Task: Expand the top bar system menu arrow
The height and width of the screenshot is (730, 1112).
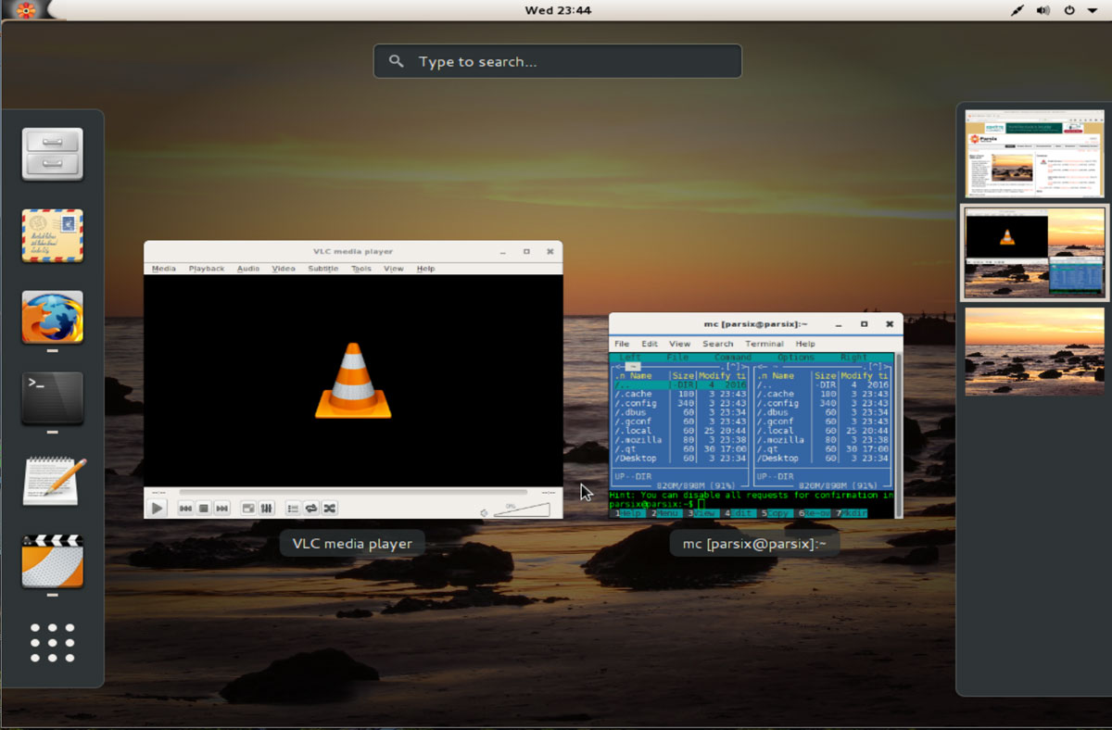Action: click(1092, 10)
